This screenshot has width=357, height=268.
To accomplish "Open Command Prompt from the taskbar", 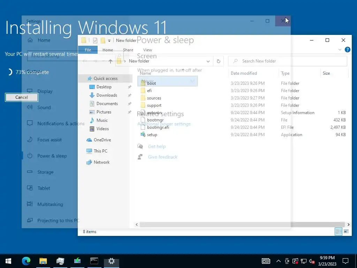I will 94,261.
